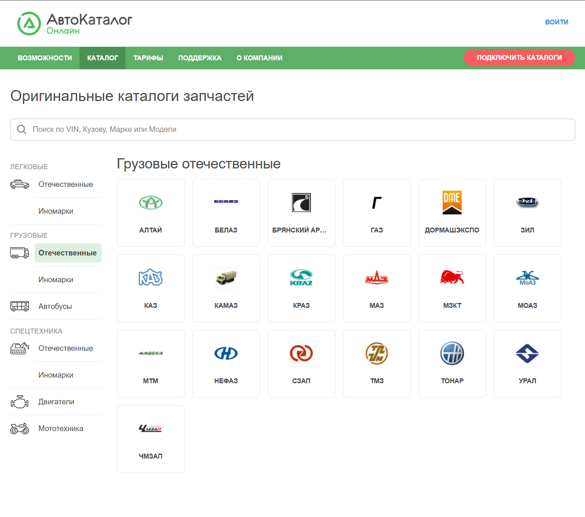This screenshot has height=517, width=585.
Task: Open the Брянский Арсенал brand logo
Action: tap(301, 203)
